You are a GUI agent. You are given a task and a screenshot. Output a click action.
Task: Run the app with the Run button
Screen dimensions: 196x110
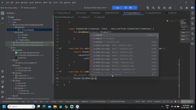pyautogui.click(x=126, y=8)
